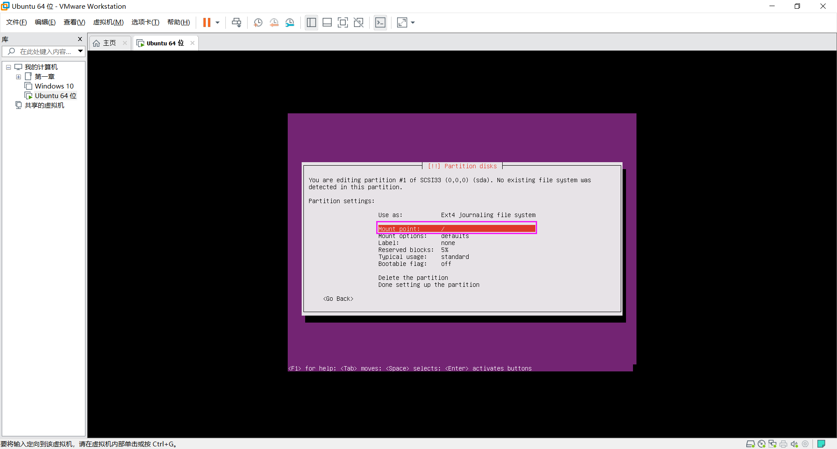Screen dimensions: 837x449
Task: Toggle the thumbnail bar view icon
Action: coord(327,23)
